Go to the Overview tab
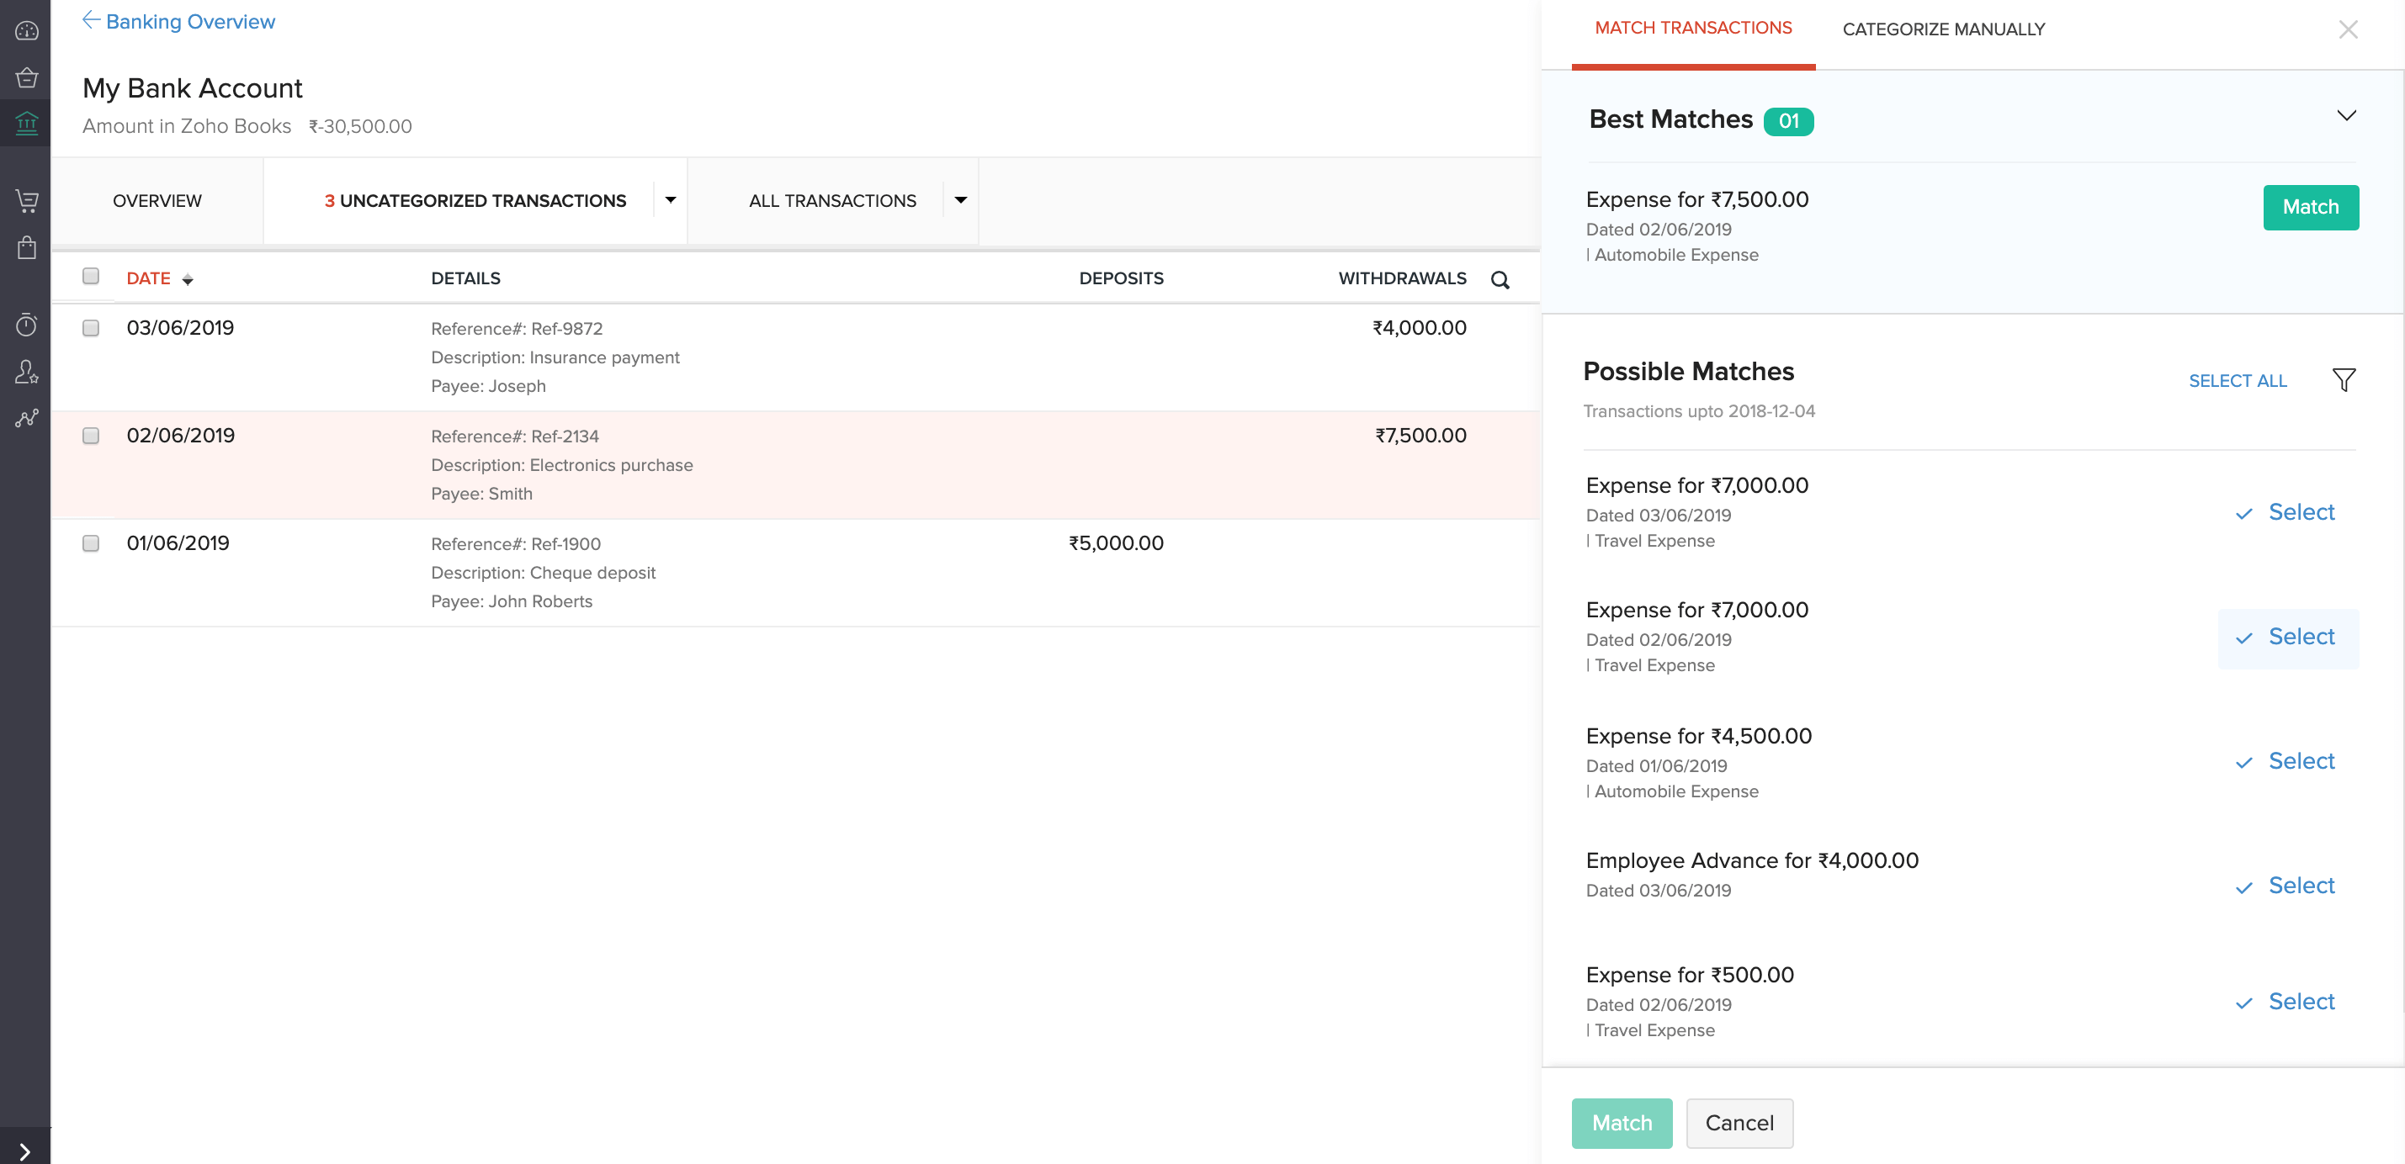 pos(157,201)
